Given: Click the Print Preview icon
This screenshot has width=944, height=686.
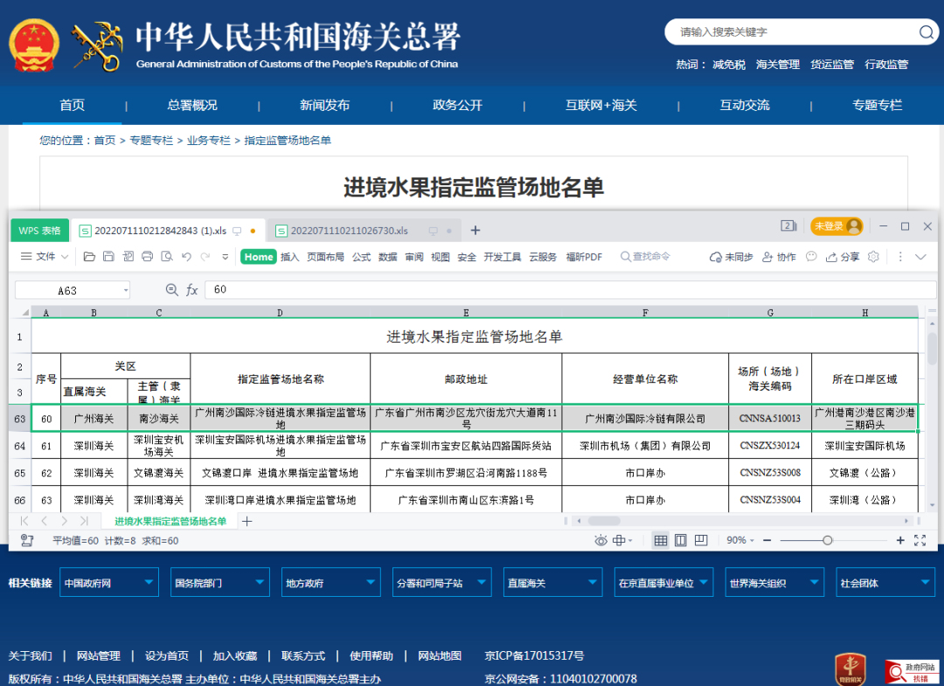Looking at the screenshot, I should [x=167, y=257].
